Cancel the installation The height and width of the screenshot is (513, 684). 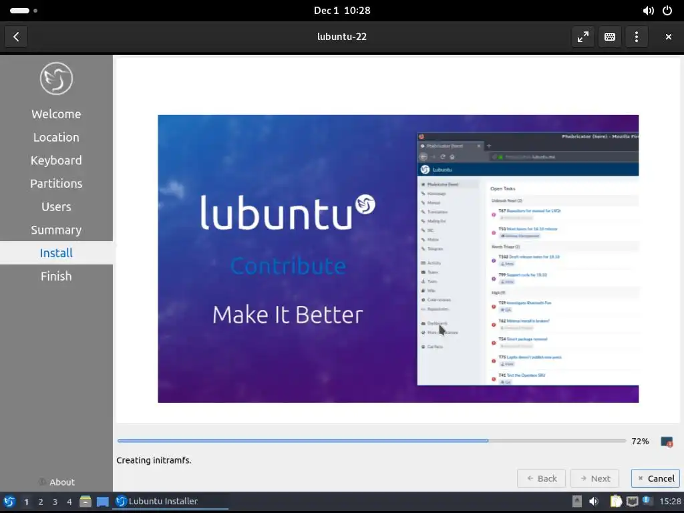pos(656,478)
